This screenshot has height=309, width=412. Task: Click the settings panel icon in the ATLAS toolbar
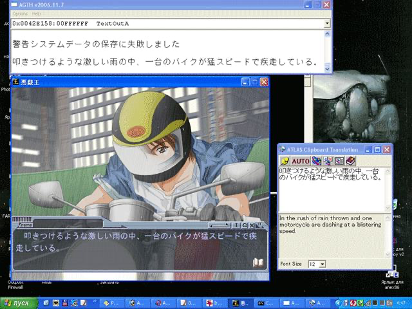[339, 161]
